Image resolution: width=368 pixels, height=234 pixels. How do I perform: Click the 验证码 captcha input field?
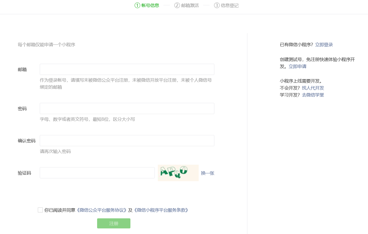[x=97, y=173]
